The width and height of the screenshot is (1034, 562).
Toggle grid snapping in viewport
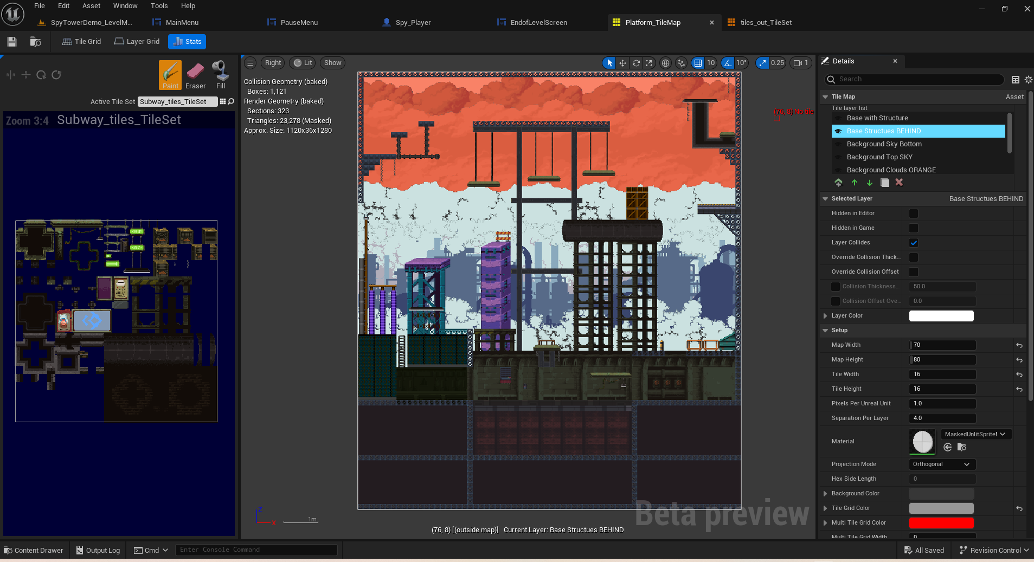tap(698, 63)
